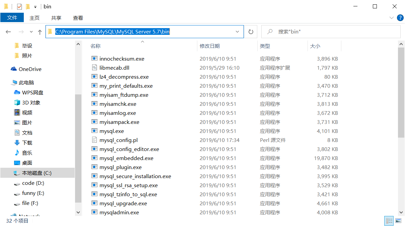Image resolution: width=405 pixels, height=226 pixels.
Task: Expand the address bar history dropdown
Action: pyautogui.click(x=238, y=32)
